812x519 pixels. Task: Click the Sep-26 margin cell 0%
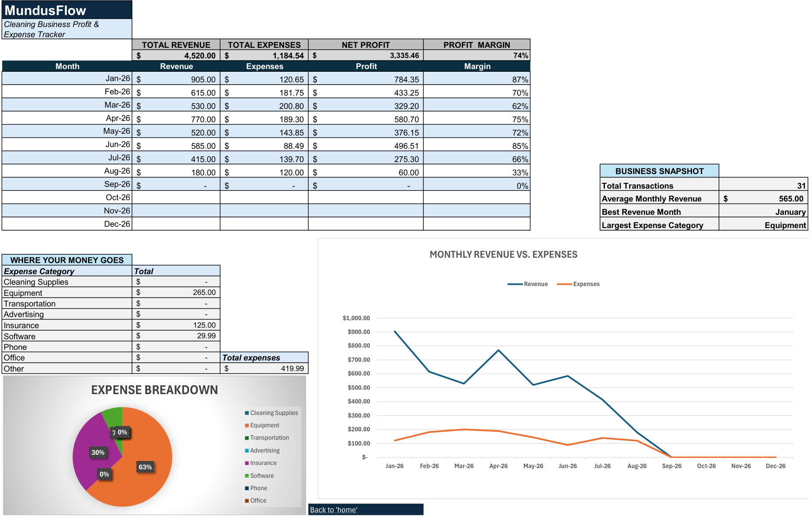(x=477, y=185)
